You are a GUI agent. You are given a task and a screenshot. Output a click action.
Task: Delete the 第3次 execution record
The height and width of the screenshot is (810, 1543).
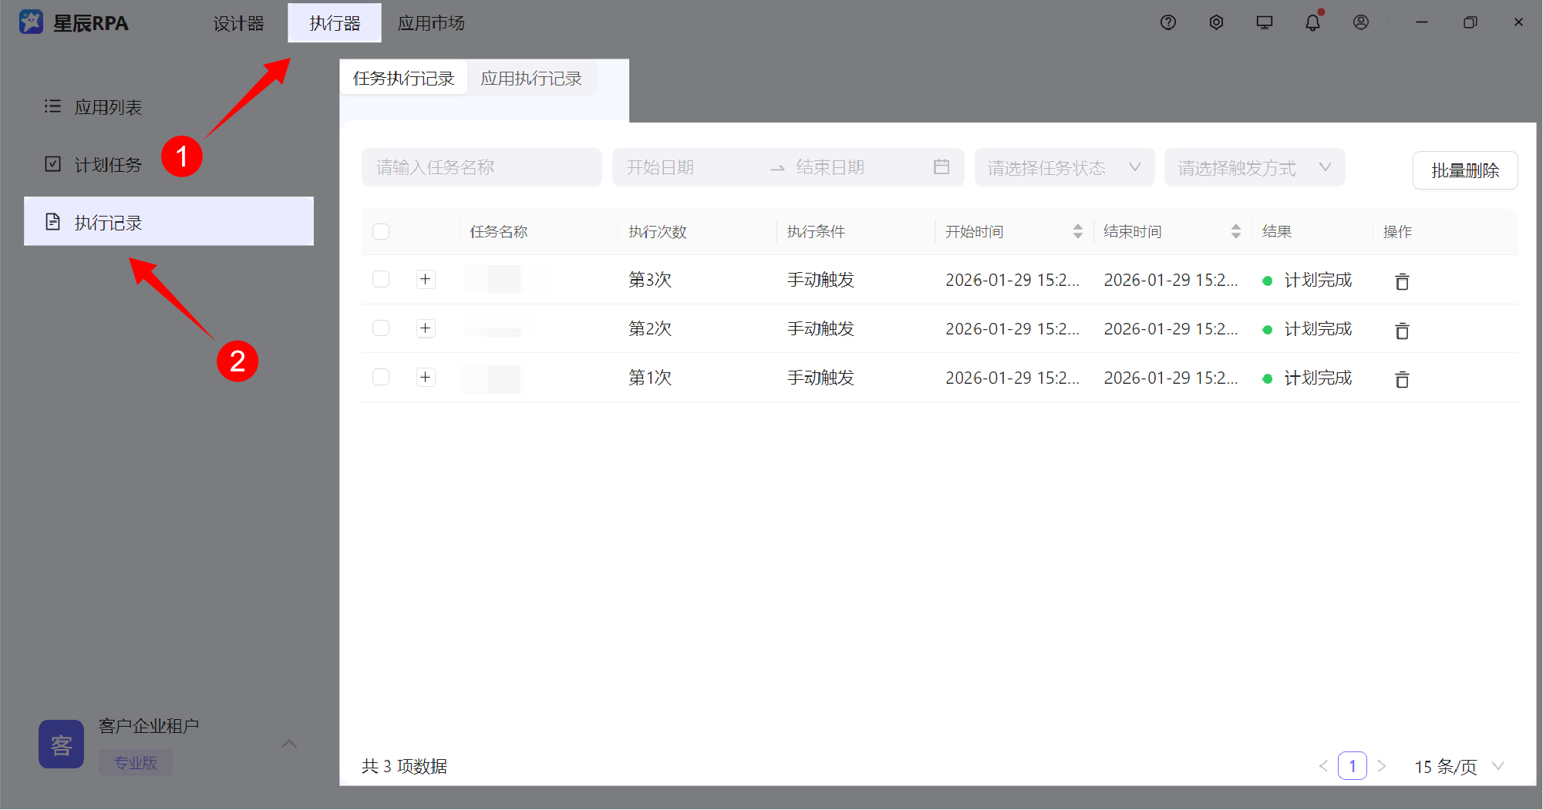coord(1402,281)
